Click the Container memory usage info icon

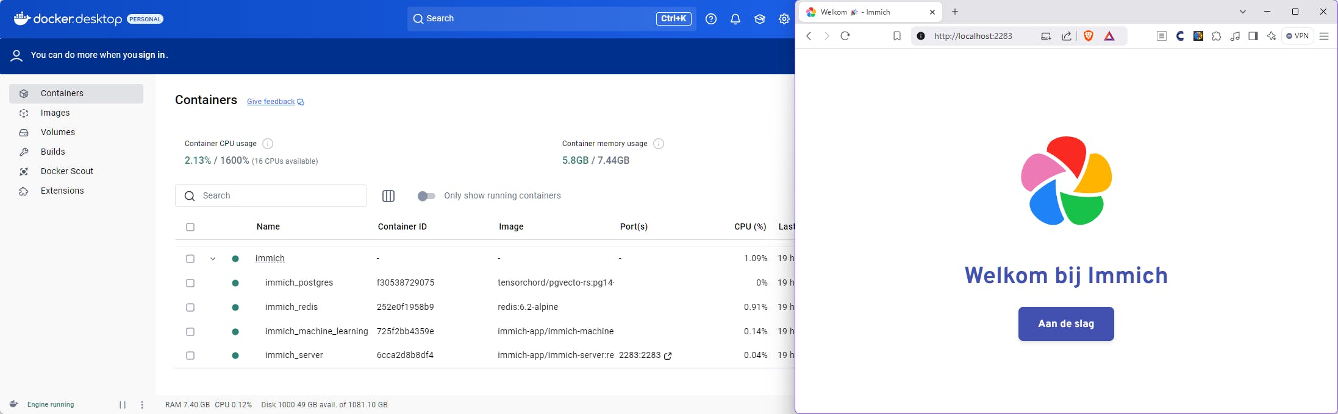[659, 144]
